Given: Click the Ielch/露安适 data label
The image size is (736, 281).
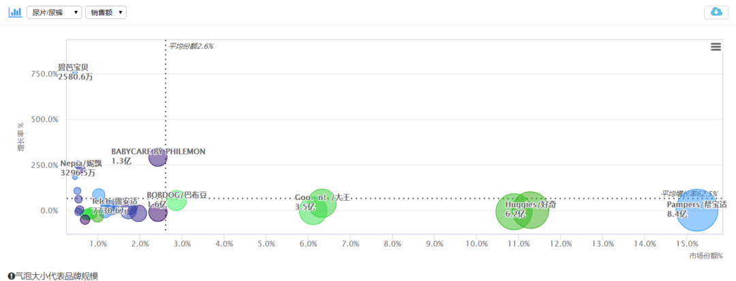Looking at the screenshot, I should tap(114, 205).
